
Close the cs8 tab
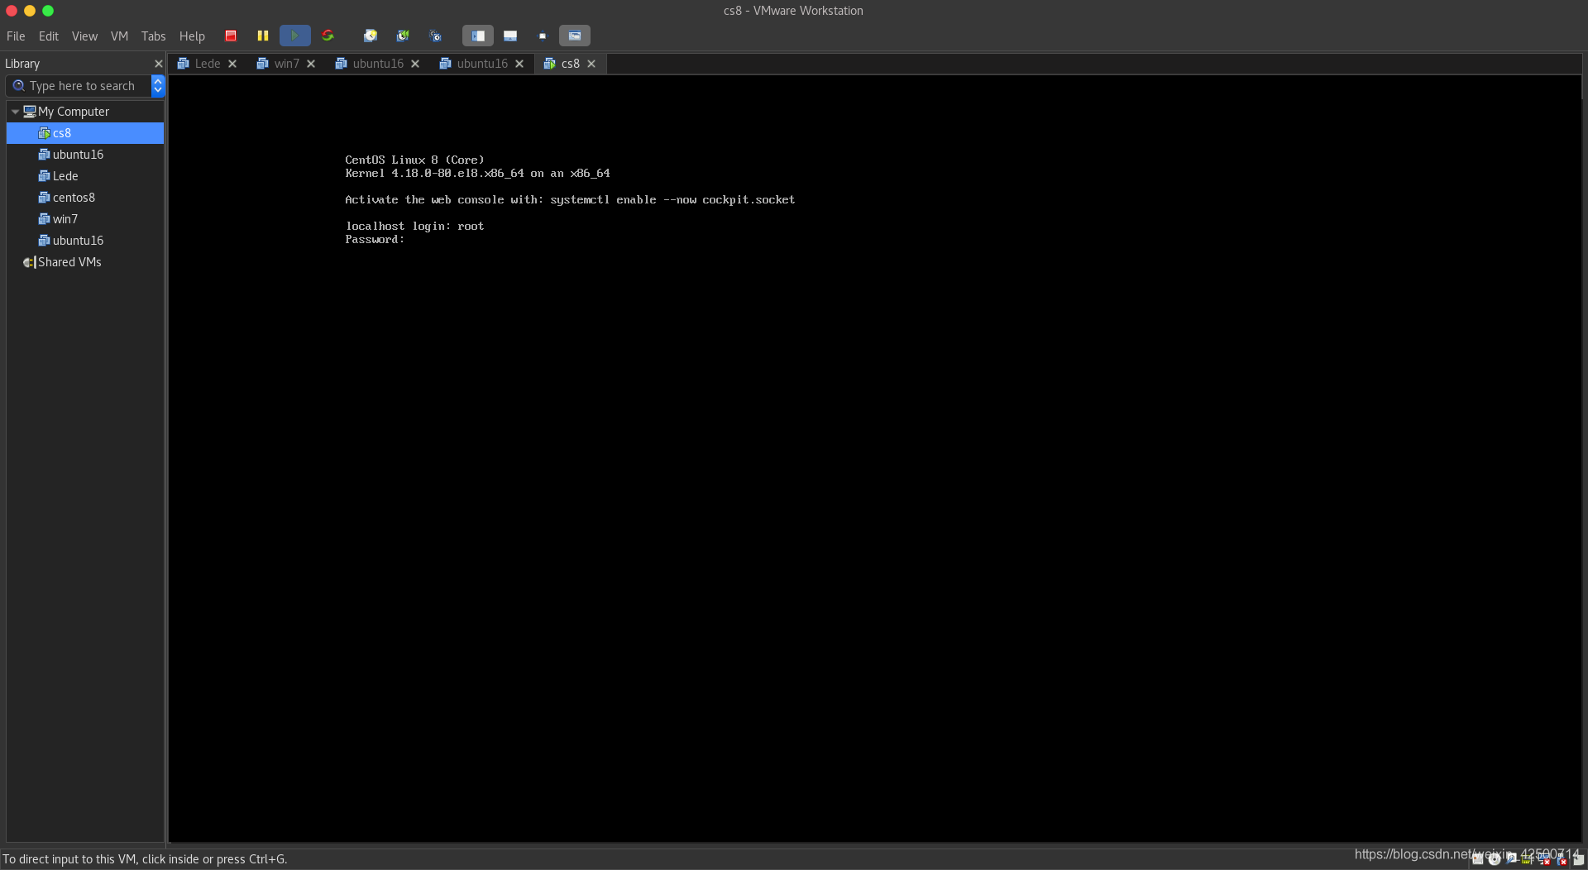coord(591,64)
